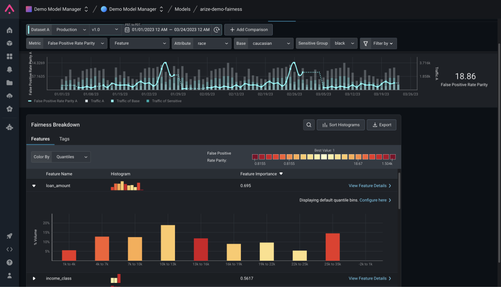The width and height of the screenshot is (501, 287).
Task: Click the Arize logo icon
Action: coord(9,9)
